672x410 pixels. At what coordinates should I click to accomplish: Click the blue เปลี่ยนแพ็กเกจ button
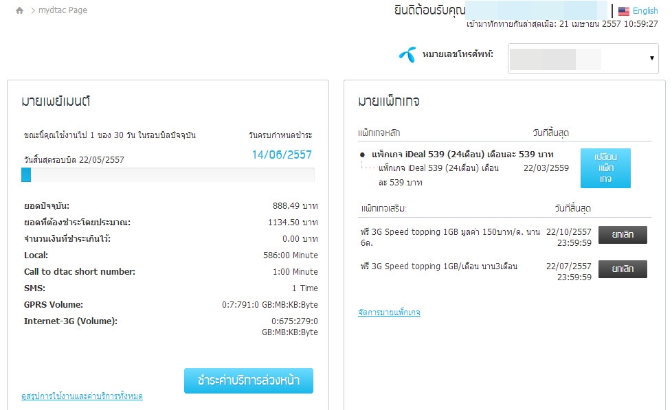[605, 168]
